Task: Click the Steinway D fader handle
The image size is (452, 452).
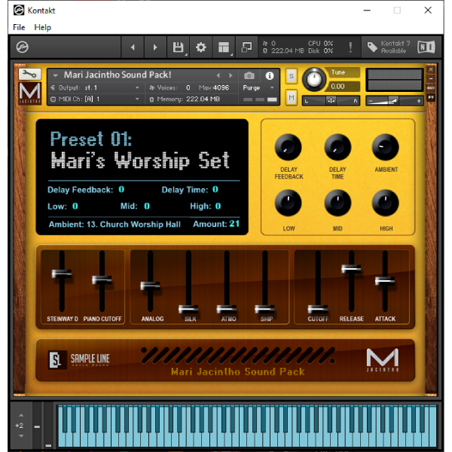Action: (x=62, y=274)
